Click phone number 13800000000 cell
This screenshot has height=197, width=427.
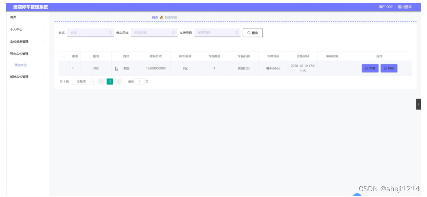click(156, 68)
